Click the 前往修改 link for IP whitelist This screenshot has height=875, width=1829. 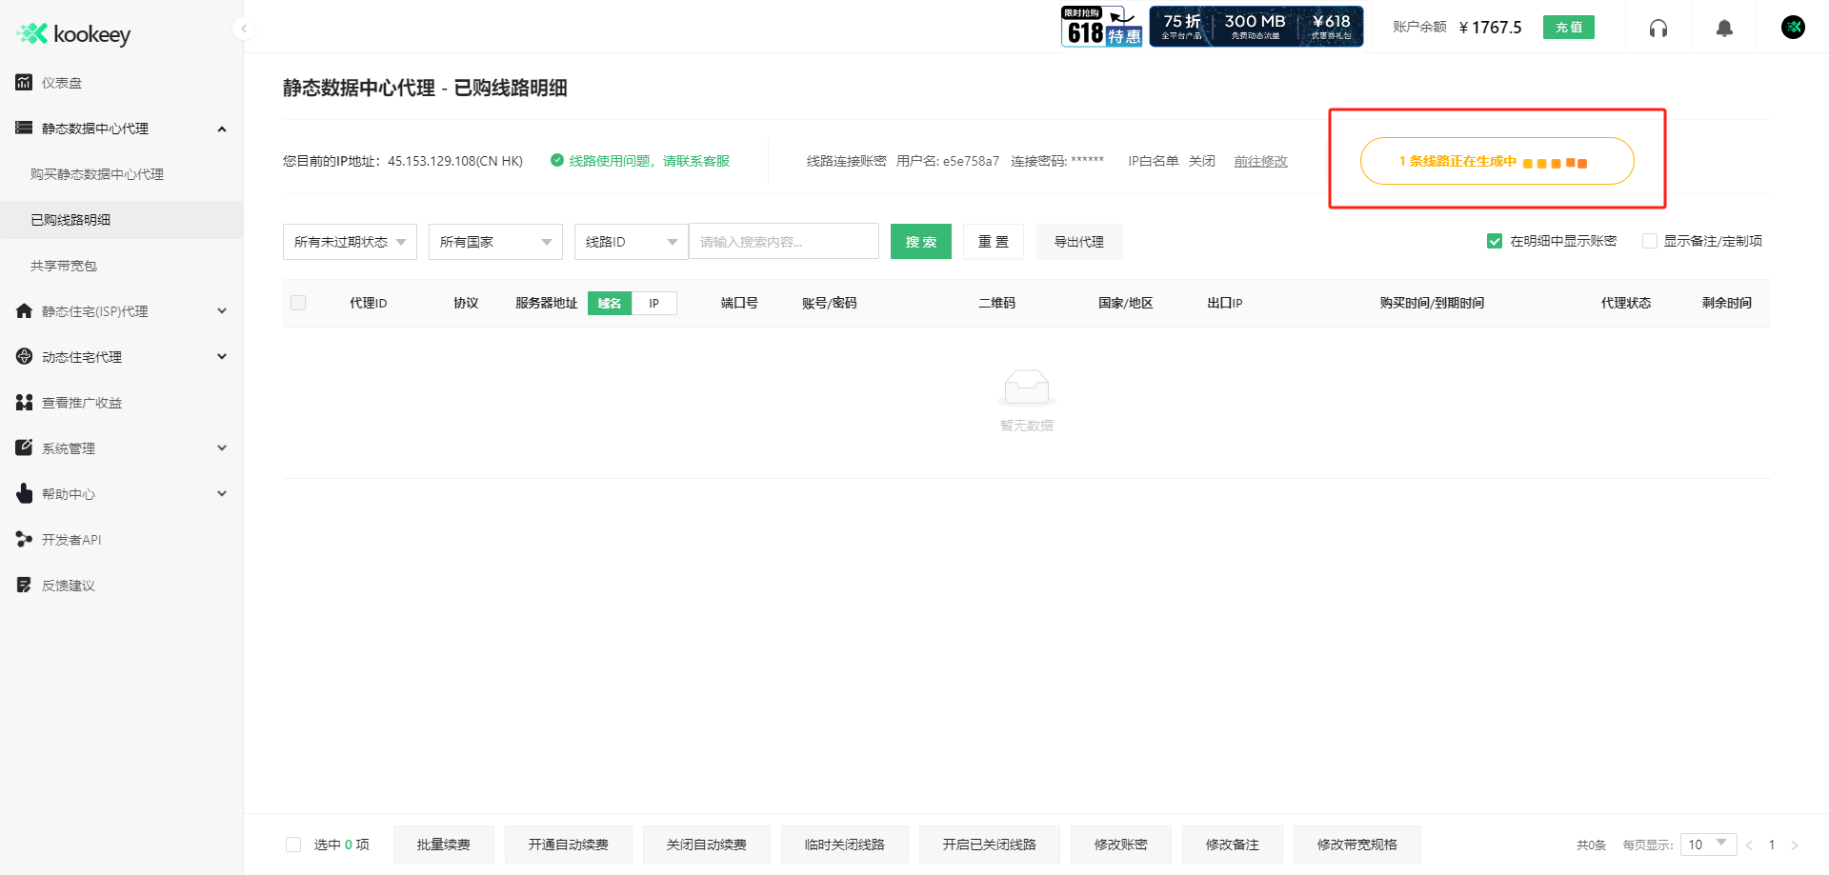click(1259, 161)
